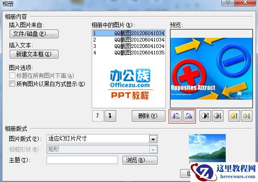Select picture 3 QQ截图 list row
The image size is (258, 182).
(129, 46)
